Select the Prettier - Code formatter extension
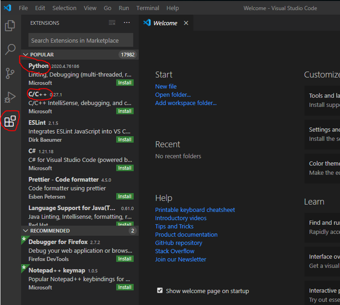The height and width of the screenshot is (305, 340). (63, 179)
